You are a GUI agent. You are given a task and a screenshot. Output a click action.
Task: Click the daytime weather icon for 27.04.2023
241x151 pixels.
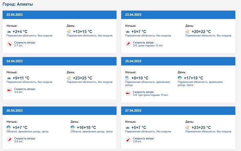(188, 128)
